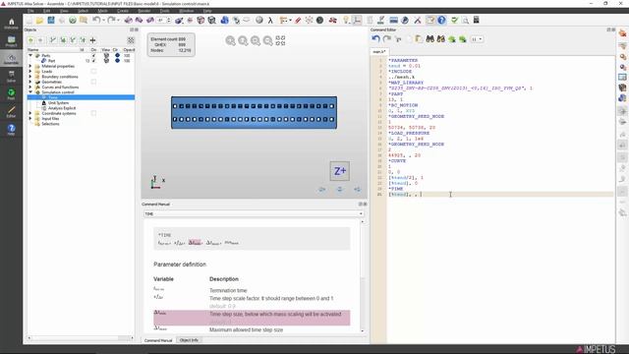Open the Command Manual TIME dropdown
This screenshot has width=629, height=354.
(254, 214)
